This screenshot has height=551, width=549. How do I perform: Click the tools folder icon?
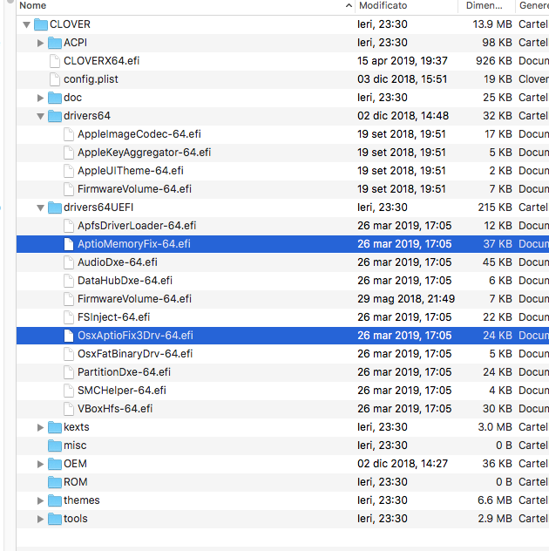pos(55,519)
